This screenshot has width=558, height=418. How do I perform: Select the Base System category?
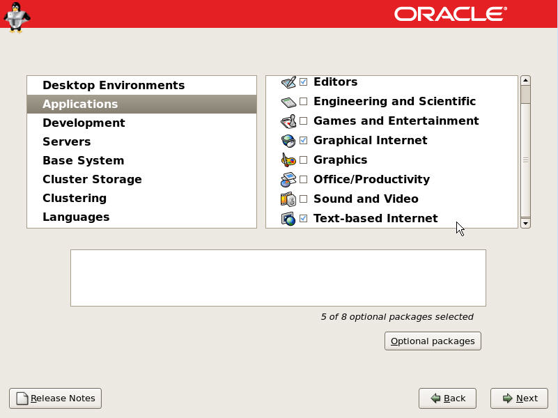141,161
